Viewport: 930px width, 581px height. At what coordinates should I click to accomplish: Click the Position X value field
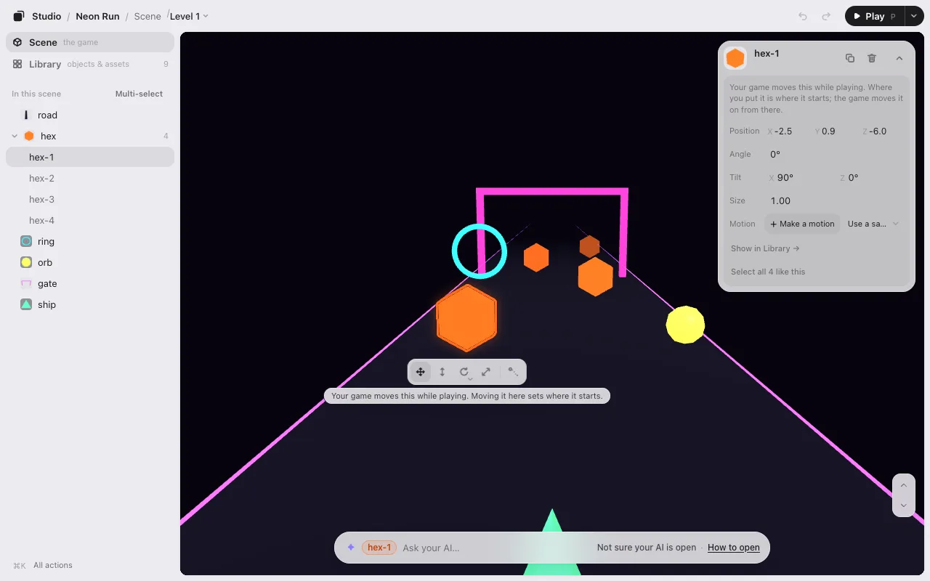[x=788, y=131]
